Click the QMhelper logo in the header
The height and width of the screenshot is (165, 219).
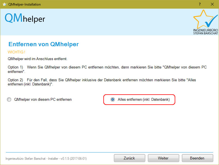tap(25, 18)
